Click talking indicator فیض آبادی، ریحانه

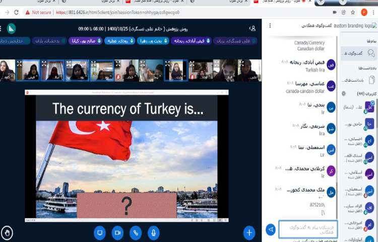coord(192,41)
